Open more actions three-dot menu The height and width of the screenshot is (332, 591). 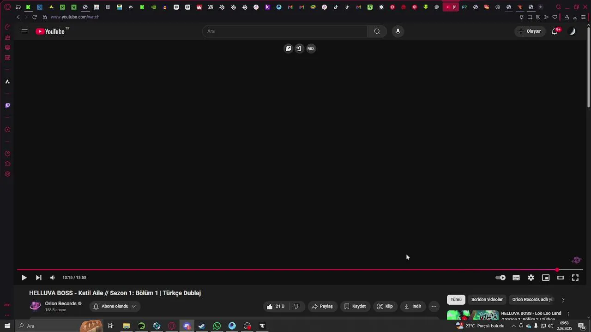pyautogui.click(x=434, y=306)
